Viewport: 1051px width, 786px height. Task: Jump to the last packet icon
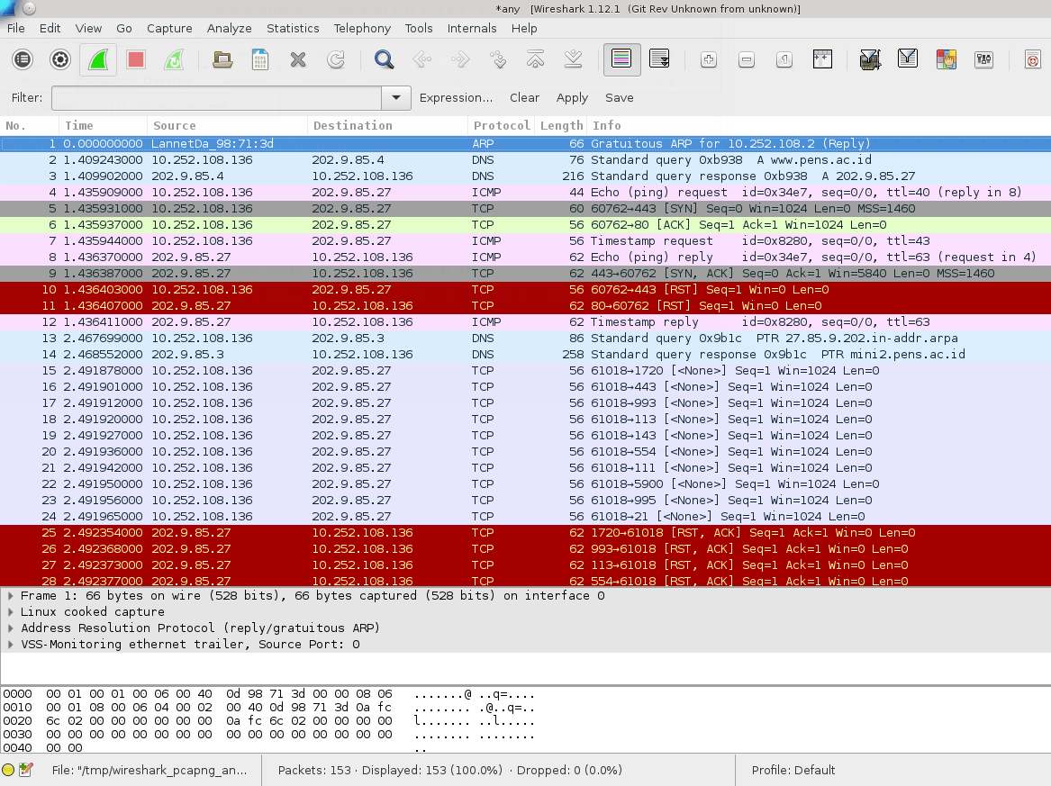(x=573, y=59)
